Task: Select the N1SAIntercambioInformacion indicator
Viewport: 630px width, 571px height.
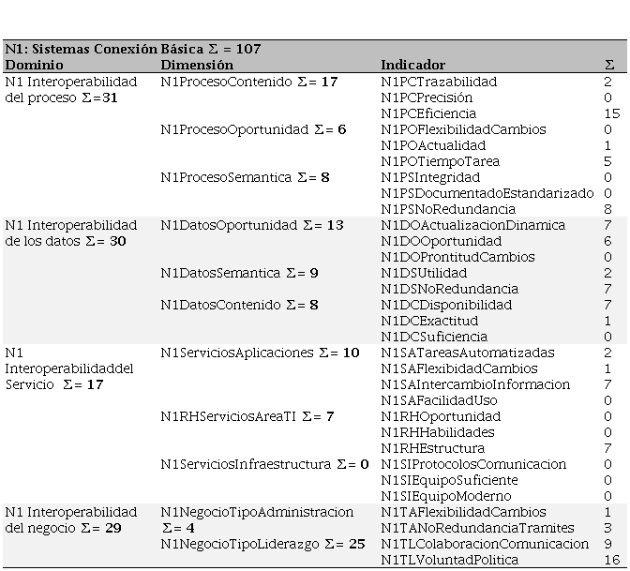Action: click(x=475, y=384)
